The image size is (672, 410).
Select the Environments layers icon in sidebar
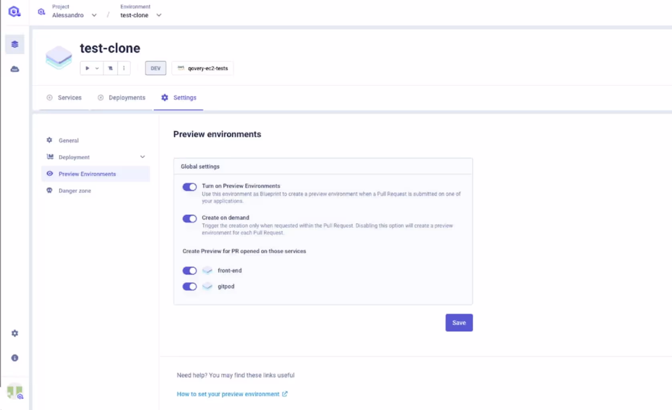pyautogui.click(x=14, y=44)
